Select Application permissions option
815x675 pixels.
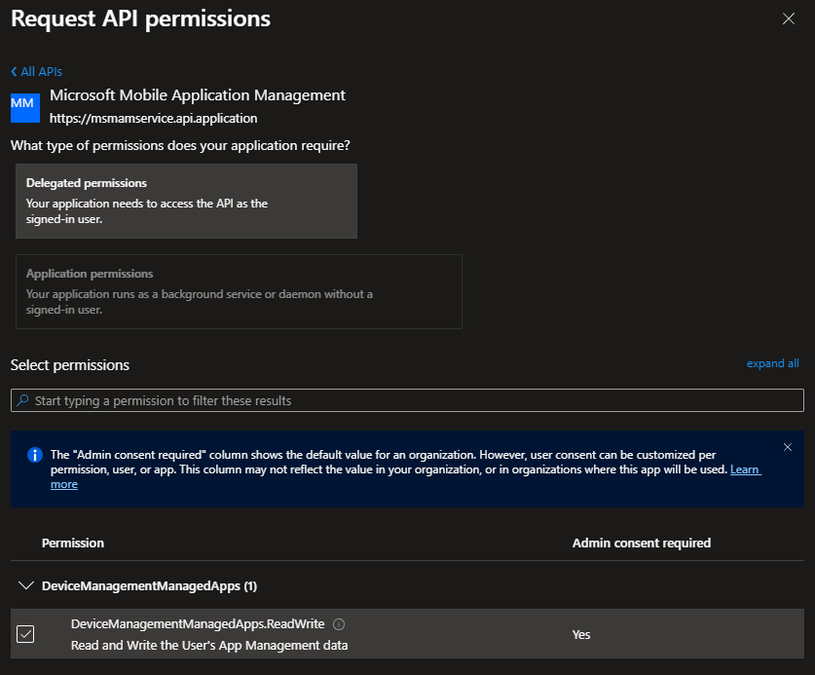pos(239,292)
